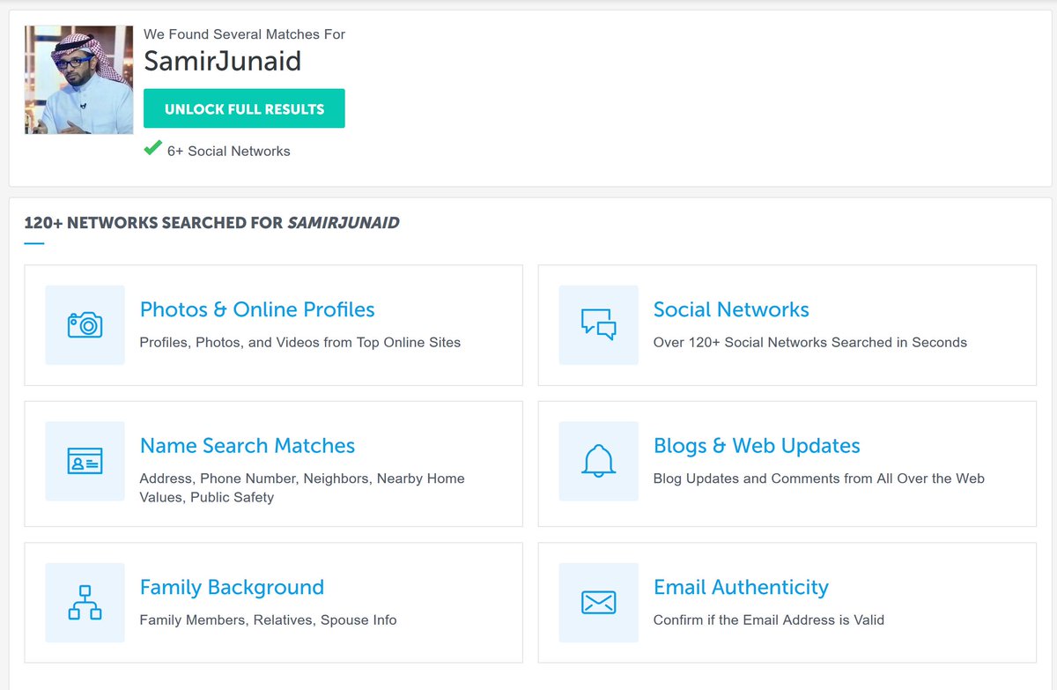Click the camera icon for Photos & Online Profiles
Image resolution: width=1057 pixels, height=690 pixels.
[85, 324]
